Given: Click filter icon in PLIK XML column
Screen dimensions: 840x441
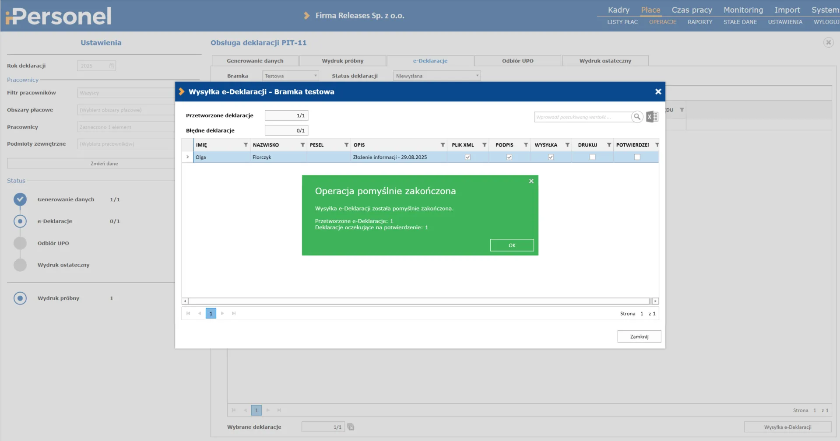Looking at the screenshot, I should click(484, 145).
